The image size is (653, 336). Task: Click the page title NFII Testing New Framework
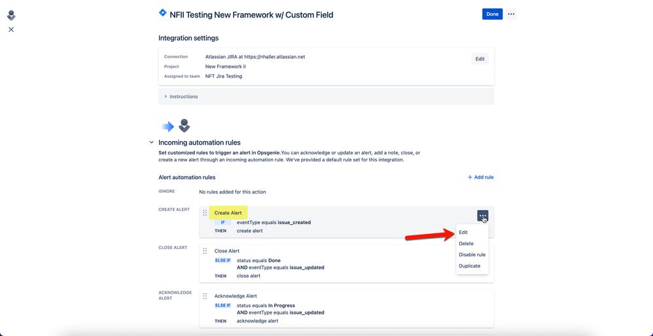[x=251, y=15]
